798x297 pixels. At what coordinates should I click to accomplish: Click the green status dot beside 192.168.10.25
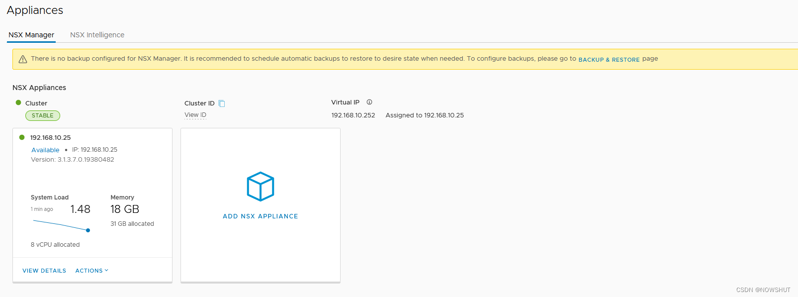click(x=22, y=137)
